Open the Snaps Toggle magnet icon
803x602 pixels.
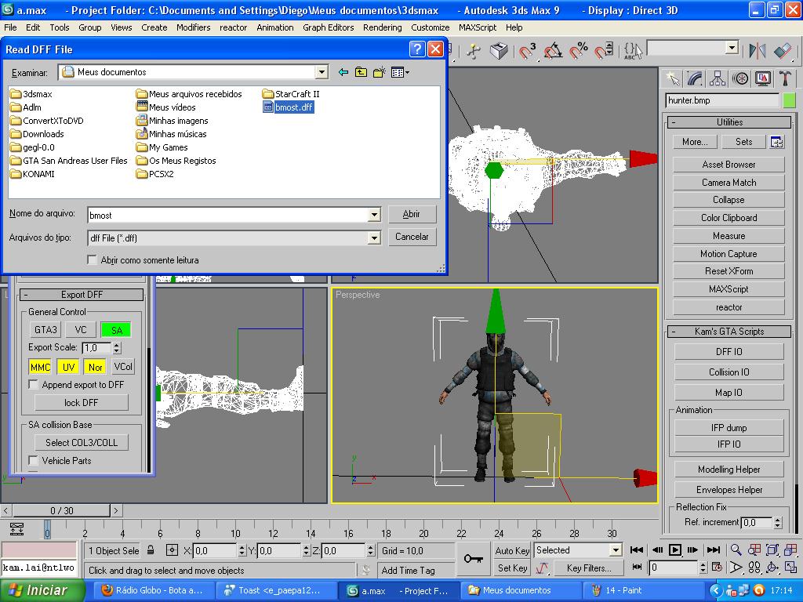(528, 51)
